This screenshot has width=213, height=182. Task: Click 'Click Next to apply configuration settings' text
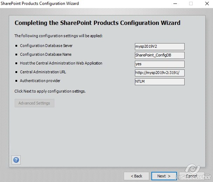click(x=50, y=91)
